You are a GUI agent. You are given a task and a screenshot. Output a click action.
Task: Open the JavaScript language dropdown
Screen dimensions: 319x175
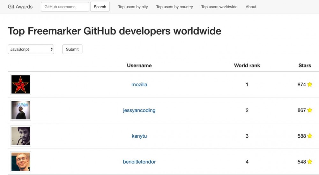coord(31,49)
